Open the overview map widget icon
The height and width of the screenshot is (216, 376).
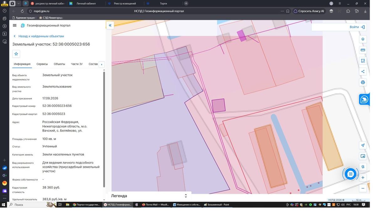363,156
